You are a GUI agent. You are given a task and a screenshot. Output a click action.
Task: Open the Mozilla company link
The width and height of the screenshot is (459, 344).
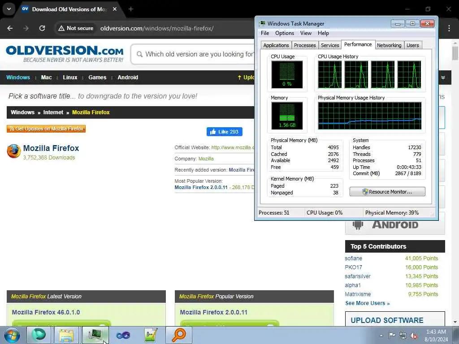[x=206, y=159]
